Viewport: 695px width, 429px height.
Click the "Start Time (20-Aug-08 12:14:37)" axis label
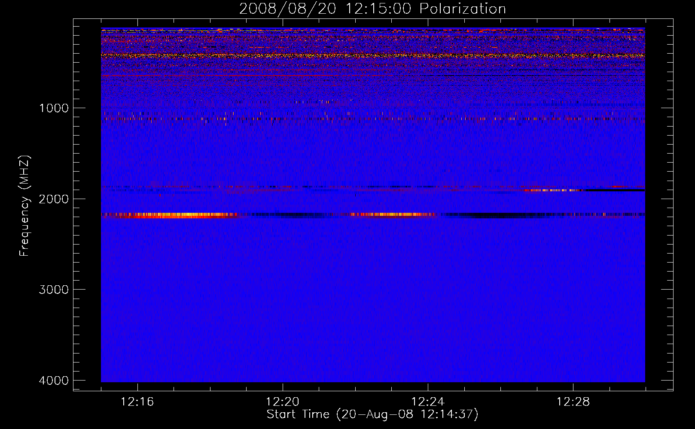click(372, 414)
